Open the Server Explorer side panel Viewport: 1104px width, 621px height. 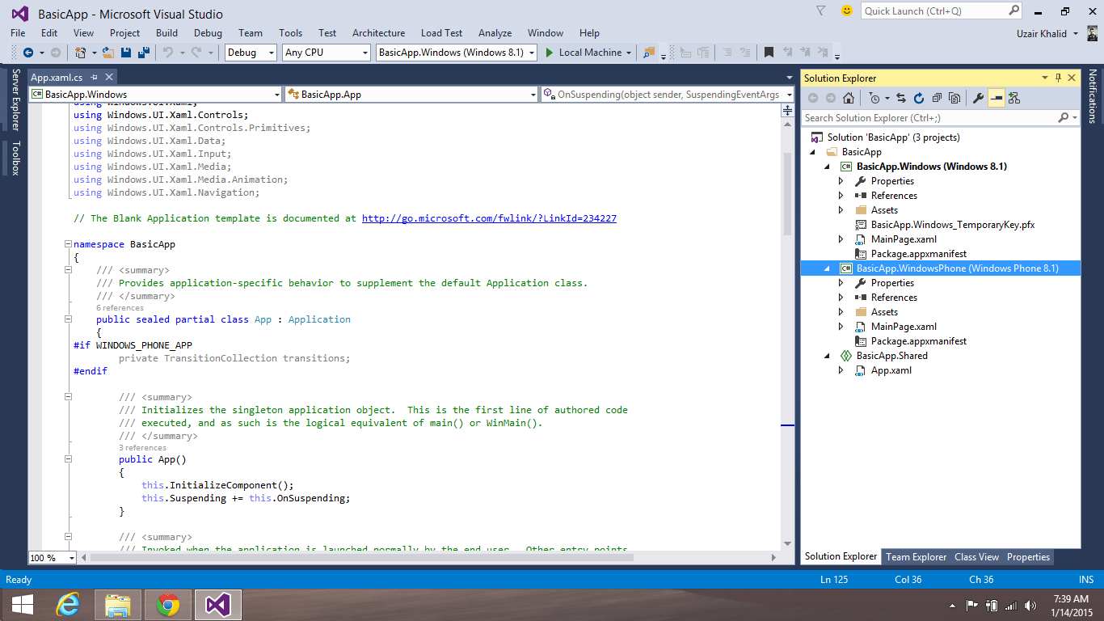[x=15, y=99]
